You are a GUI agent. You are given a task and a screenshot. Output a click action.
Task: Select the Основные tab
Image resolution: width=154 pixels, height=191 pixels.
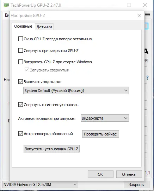pos(23,26)
